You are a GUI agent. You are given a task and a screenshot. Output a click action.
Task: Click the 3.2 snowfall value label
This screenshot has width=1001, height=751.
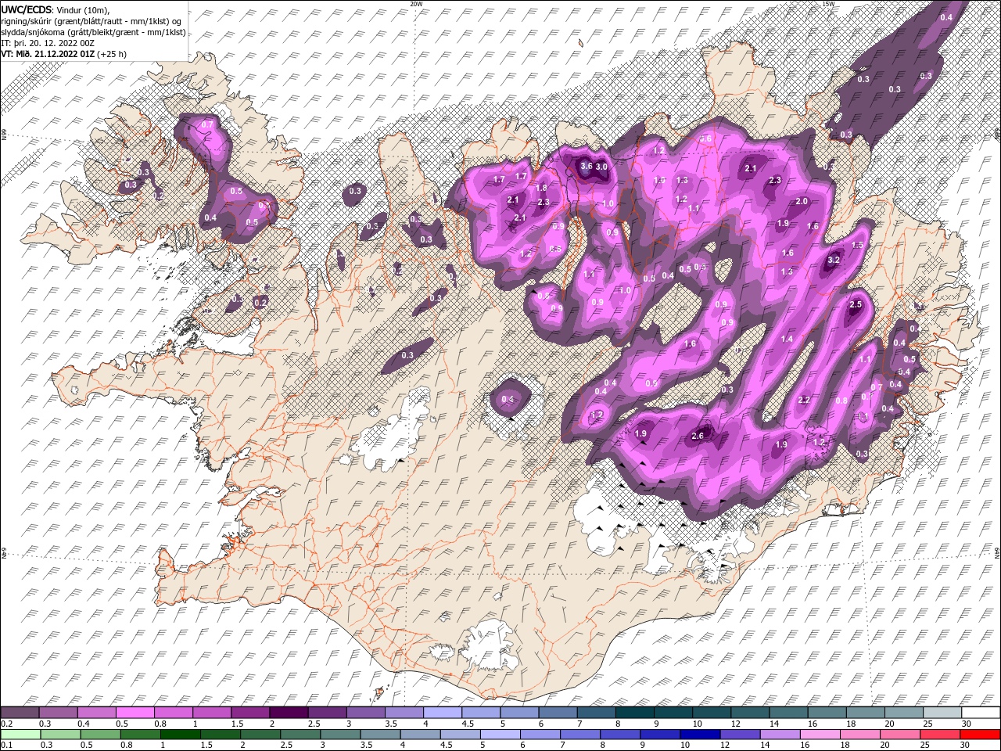(834, 261)
